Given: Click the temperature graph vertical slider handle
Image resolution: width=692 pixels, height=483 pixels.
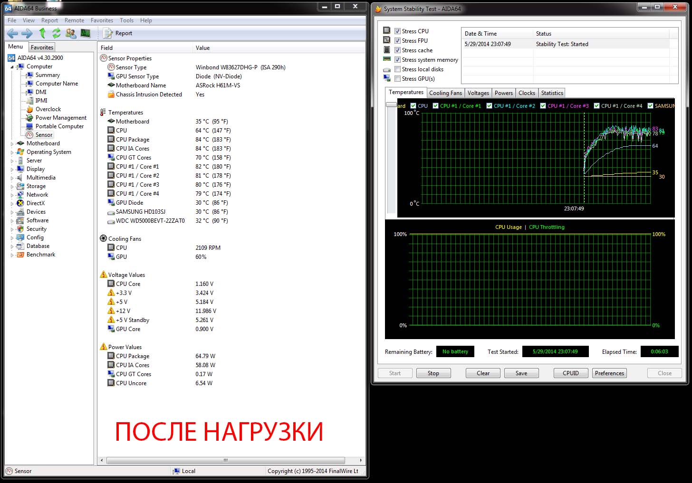Looking at the screenshot, I should click(x=391, y=104).
